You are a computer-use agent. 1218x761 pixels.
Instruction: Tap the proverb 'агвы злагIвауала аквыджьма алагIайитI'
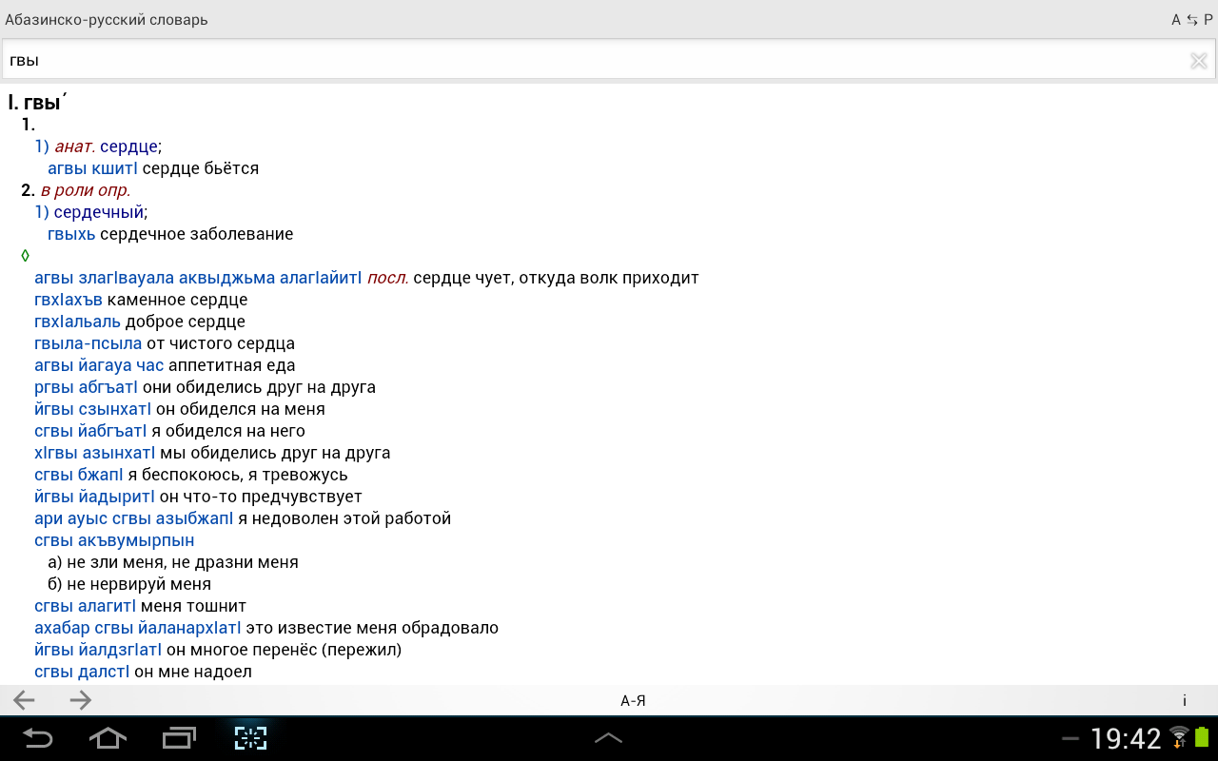point(198,278)
